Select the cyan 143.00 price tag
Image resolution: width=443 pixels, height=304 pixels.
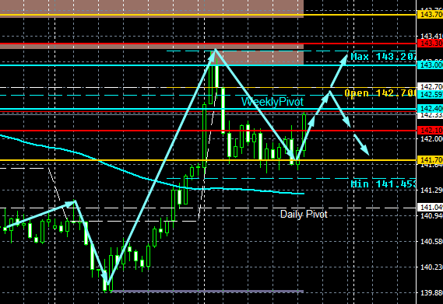coord(430,65)
